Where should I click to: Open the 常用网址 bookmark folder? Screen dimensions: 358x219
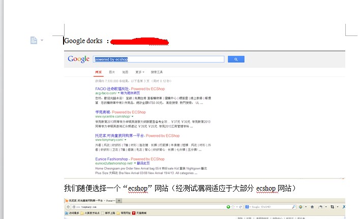124,213
